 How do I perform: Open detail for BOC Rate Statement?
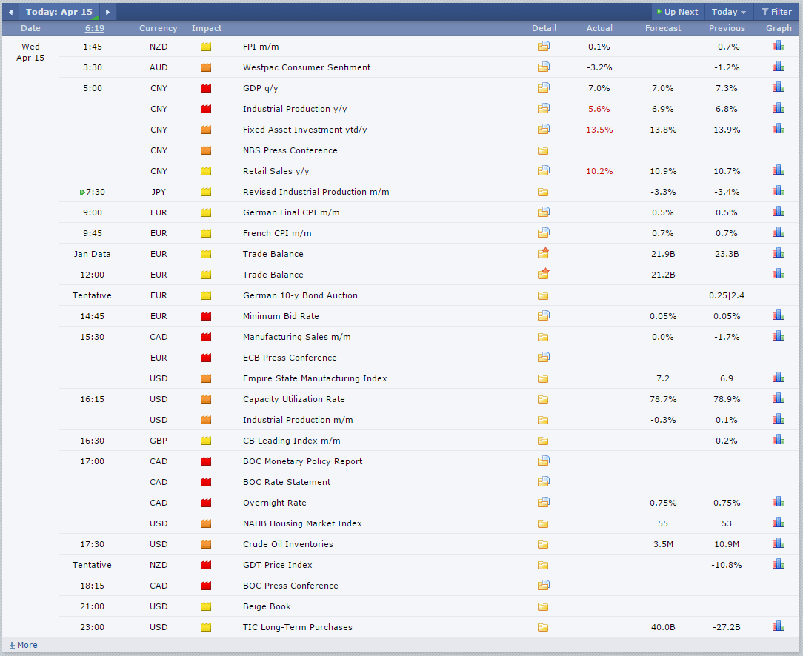pos(543,481)
